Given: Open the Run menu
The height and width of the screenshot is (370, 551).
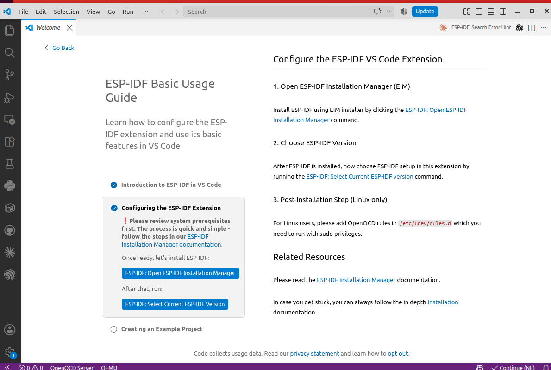Looking at the screenshot, I should click(128, 12).
